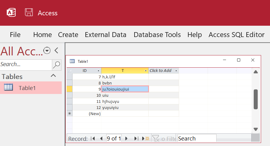Click the selected cell ju7oiouioujiui
This screenshot has width=270, height=146.
[125, 89]
